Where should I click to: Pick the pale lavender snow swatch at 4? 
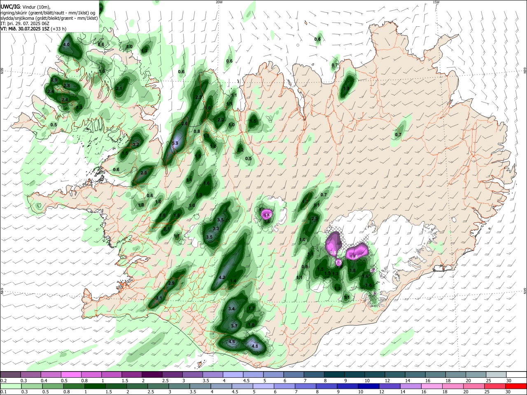click(x=233, y=374)
